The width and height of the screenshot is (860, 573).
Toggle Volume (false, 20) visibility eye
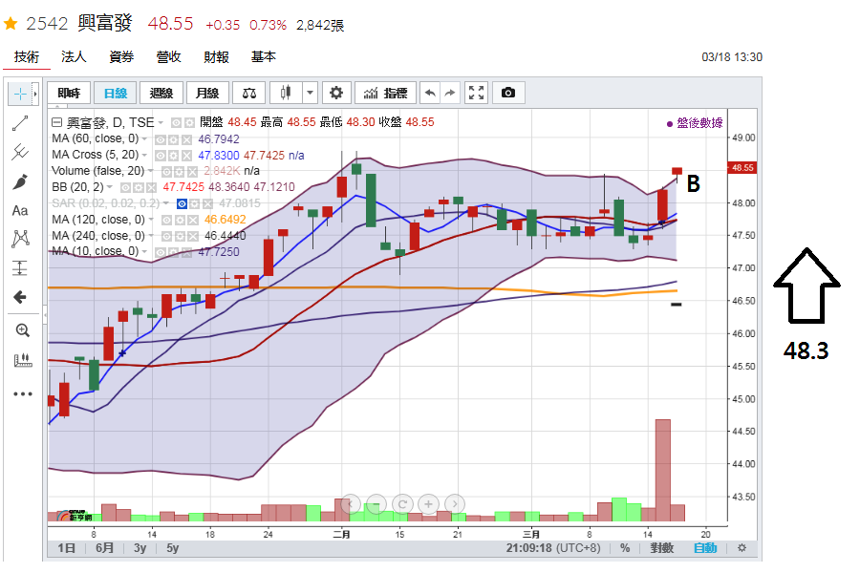point(165,172)
